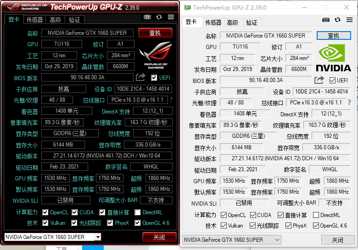358x250 pixels.
Task: Click driver version field in ROG window
Action: tap(106, 156)
